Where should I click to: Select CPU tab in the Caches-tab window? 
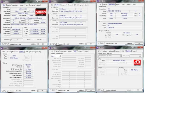(52, 5)
